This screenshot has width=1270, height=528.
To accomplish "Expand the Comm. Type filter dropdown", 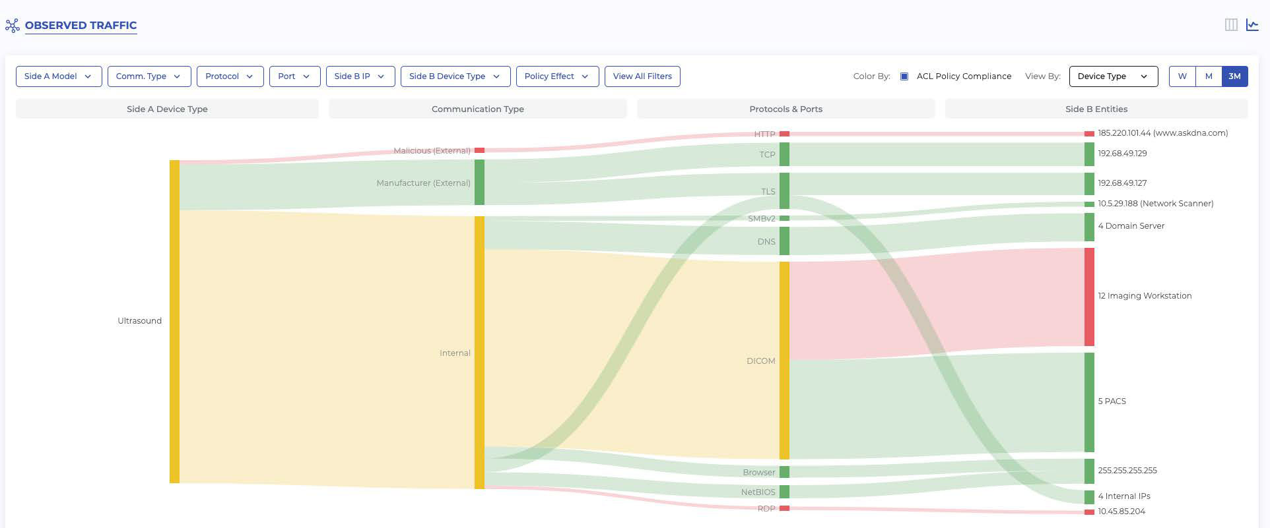I will [149, 76].
